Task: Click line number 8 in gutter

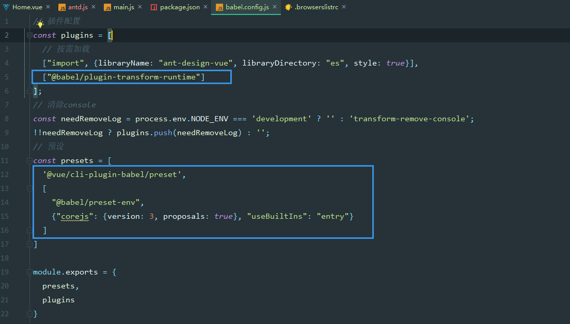Action: point(7,119)
